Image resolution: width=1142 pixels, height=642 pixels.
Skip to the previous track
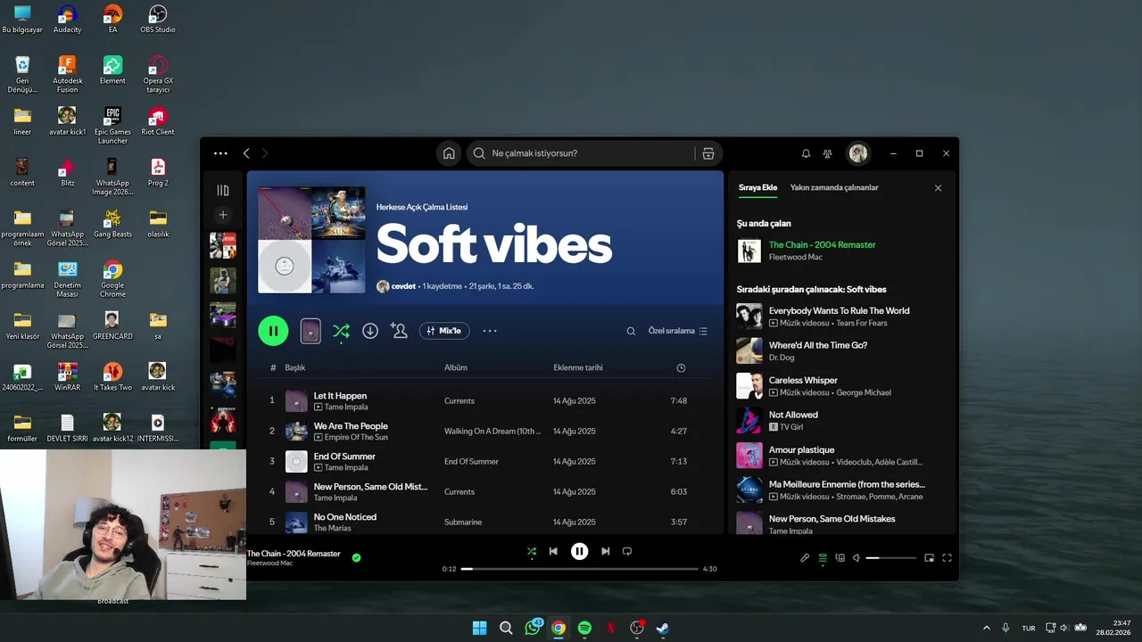(x=553, y=551)
